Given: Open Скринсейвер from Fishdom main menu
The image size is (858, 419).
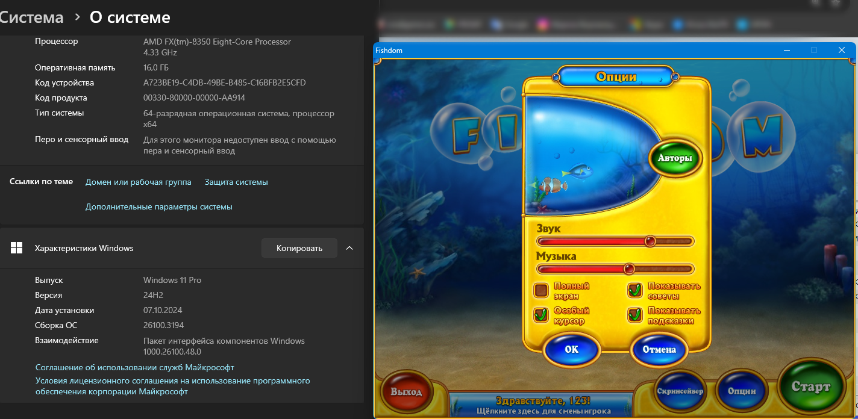Looking at the screenshot, I should 680,391.
